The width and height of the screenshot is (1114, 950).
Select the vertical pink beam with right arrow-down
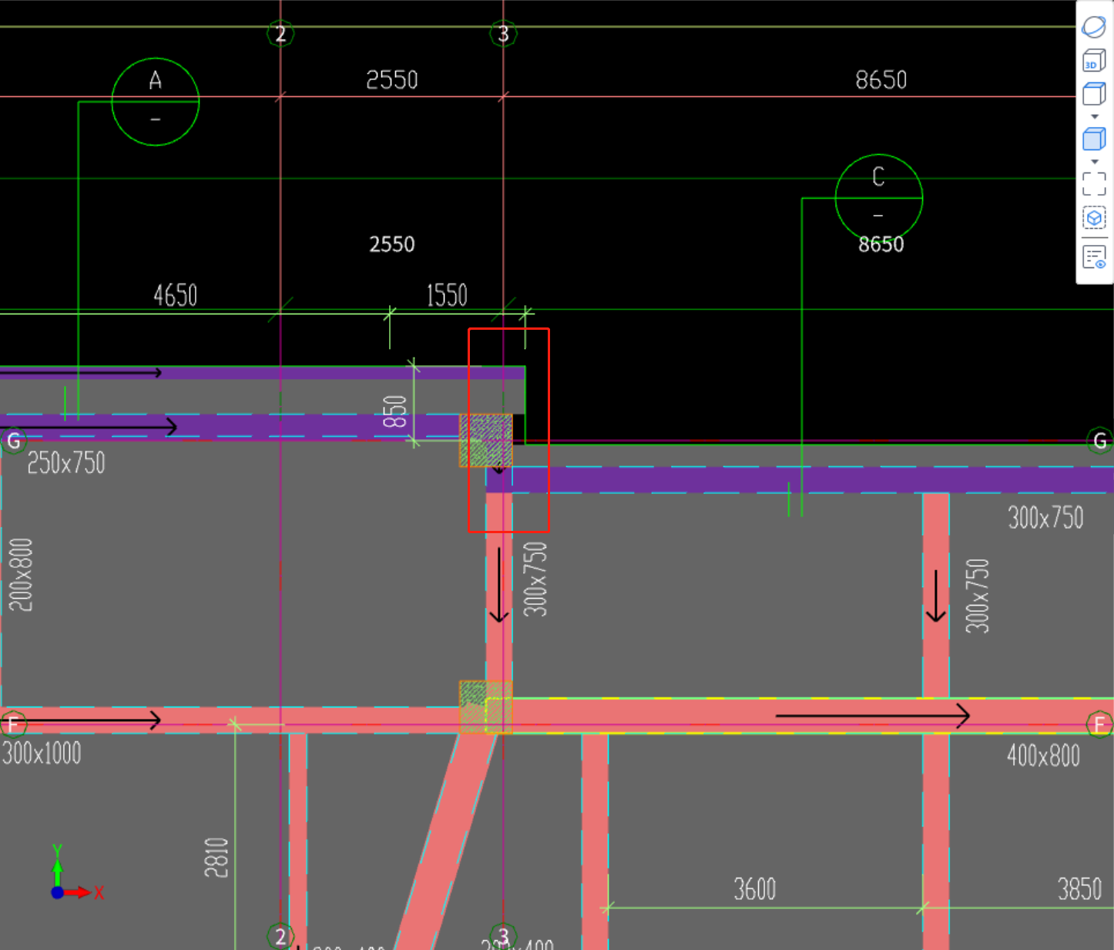936,595
